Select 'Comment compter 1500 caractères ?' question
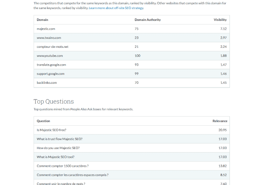 (x=63, y=166)
